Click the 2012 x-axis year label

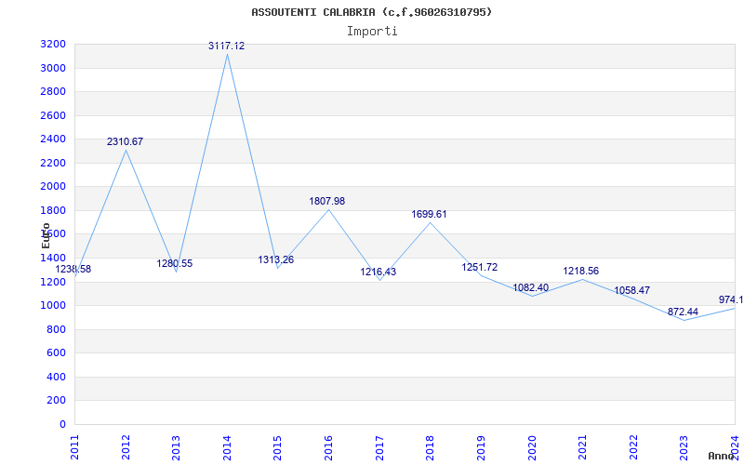(126, 447)
